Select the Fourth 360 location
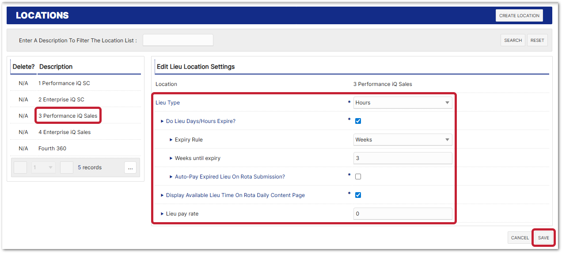Screen dimensions: 562x253 pos(52,149)
